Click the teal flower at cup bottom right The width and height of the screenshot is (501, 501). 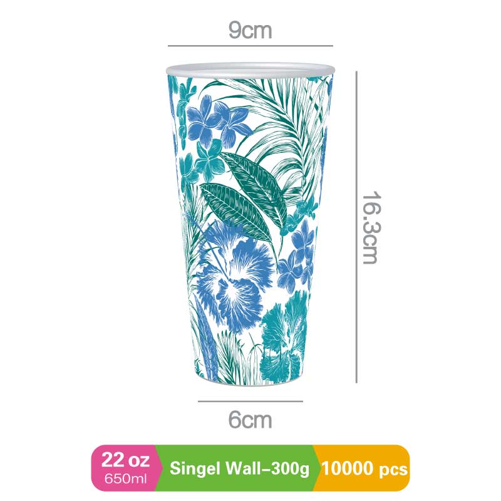284,339
